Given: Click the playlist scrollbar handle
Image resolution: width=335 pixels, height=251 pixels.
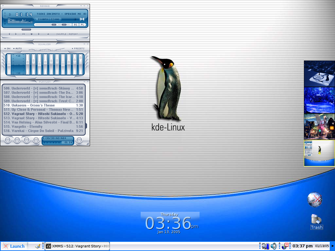Looking at the screenshot, I should point(86,126).
